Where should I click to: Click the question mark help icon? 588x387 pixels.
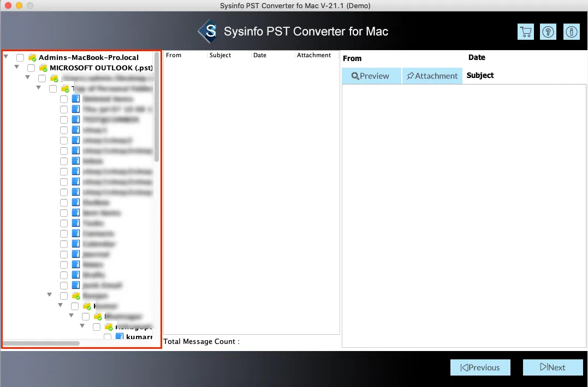pos(548,32)
